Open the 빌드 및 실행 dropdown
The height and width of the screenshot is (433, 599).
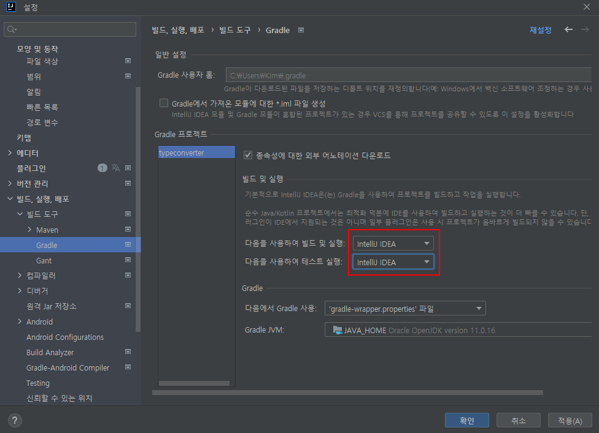(393, 244)
